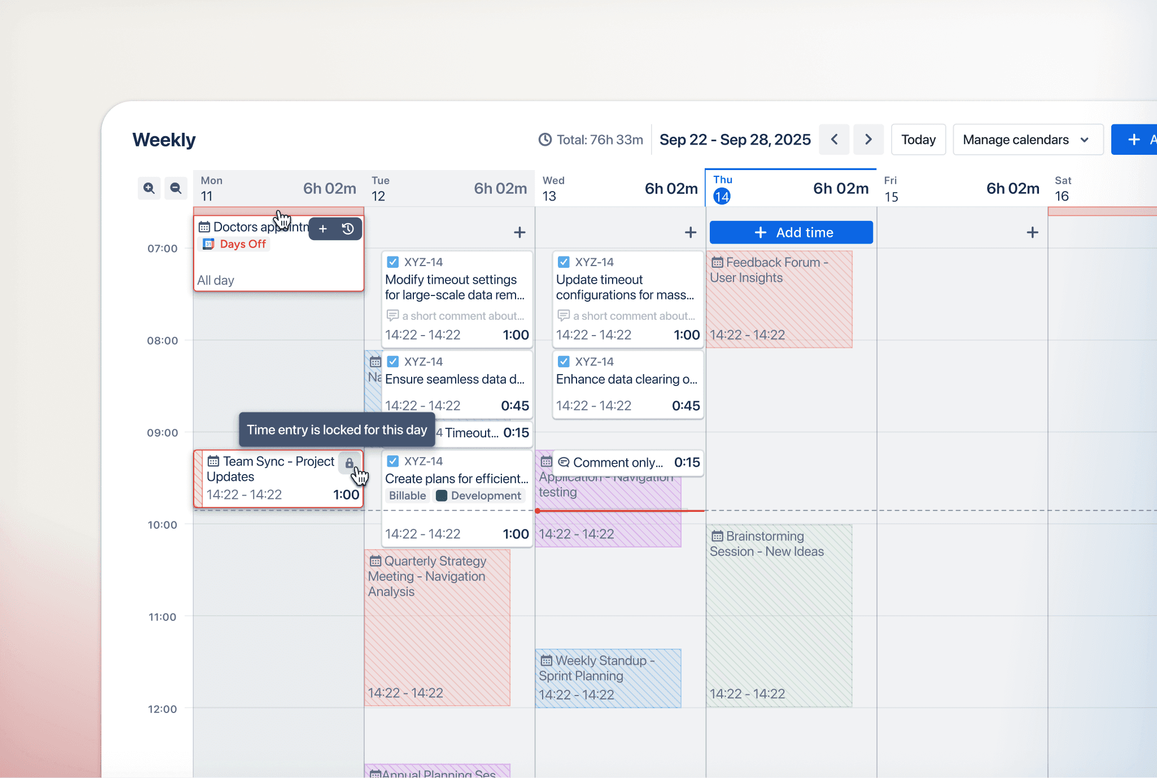This screenshot has height=778, width=1157.
Task: Go to previous week with left chevron
Action: (834, 140)
